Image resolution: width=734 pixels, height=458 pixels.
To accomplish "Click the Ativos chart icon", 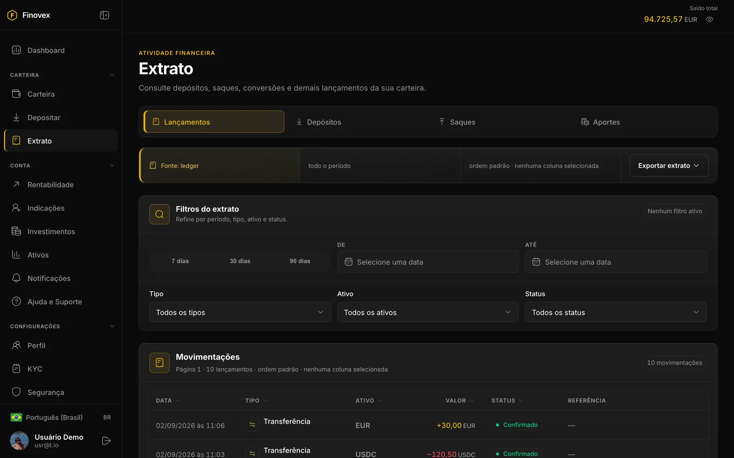I will click(x=17, y=255).
